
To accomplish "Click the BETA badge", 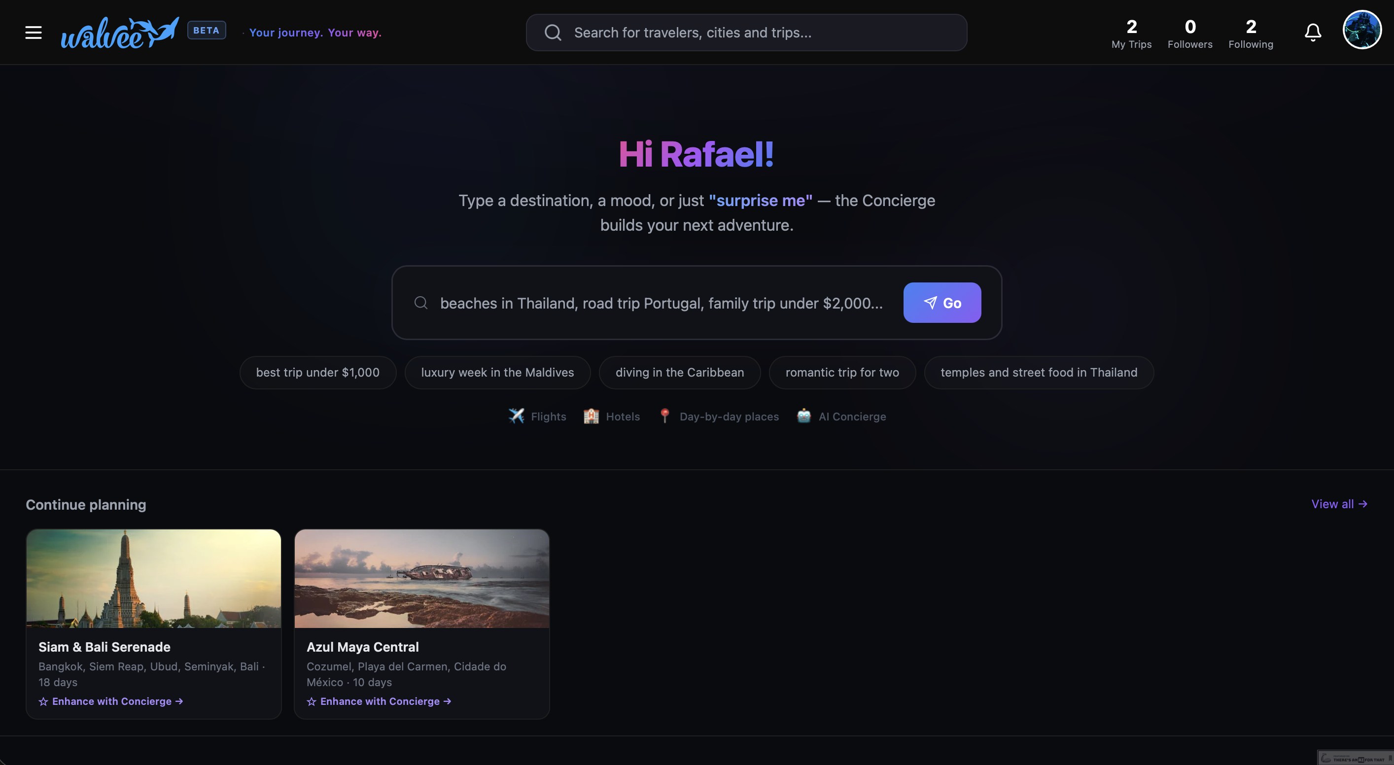I will pyautogui.click(x=206, y=30).
